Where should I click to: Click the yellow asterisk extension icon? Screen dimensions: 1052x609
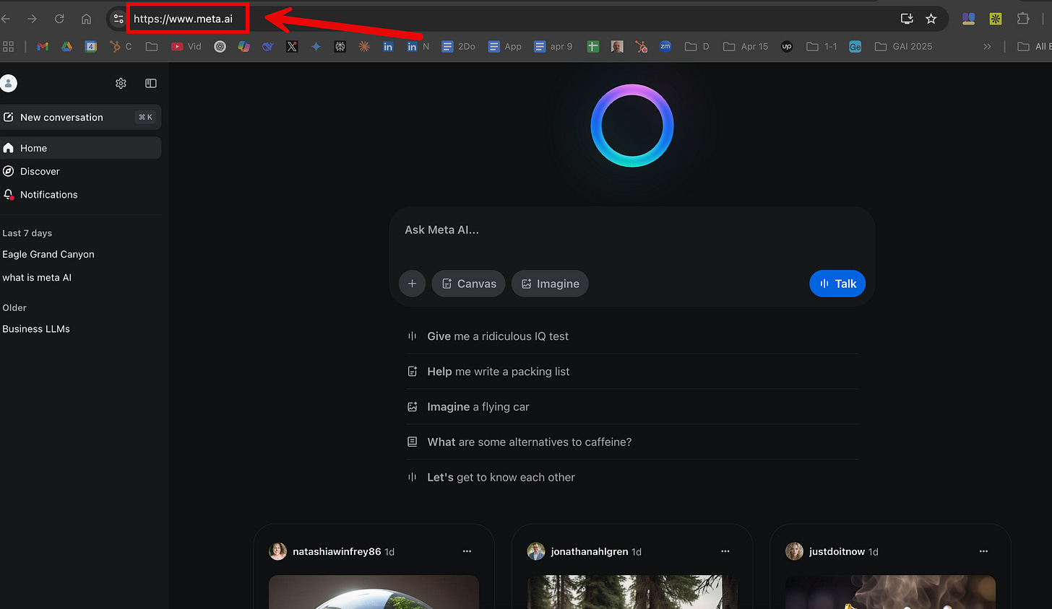996,19
